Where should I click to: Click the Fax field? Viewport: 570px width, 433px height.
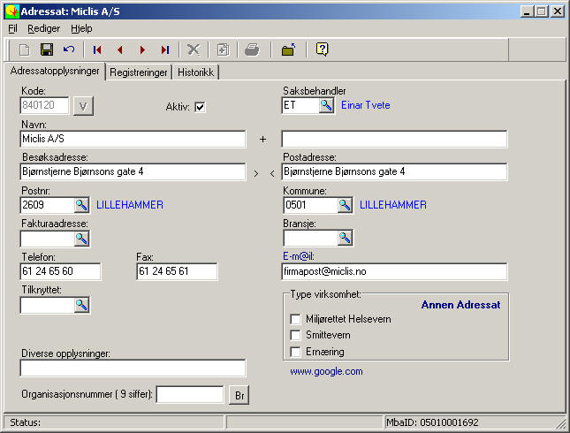click(x=177, y=271)
